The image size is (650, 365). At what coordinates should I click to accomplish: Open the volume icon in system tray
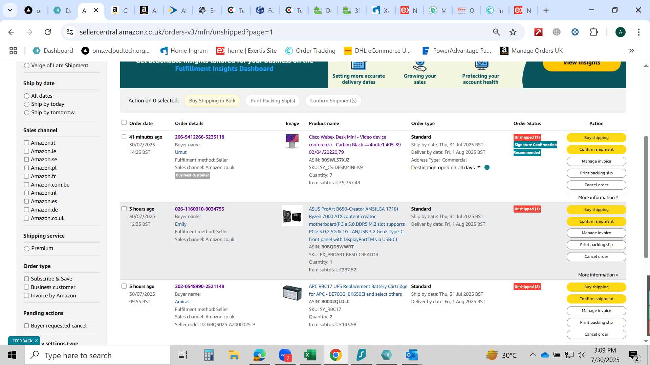click(581, 355)
